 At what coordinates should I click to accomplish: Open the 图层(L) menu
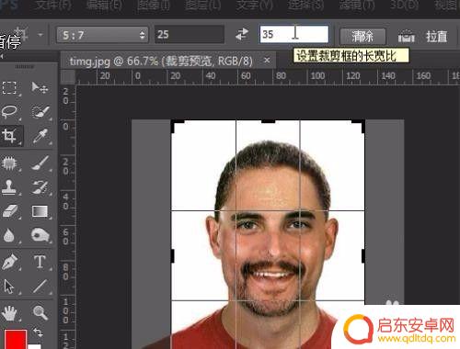202,6
